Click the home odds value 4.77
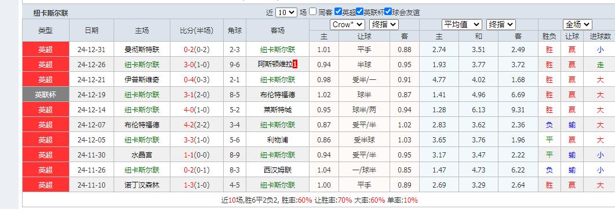Image resolution: width=615 pixels, height=209 pixels. click(439, 80)
